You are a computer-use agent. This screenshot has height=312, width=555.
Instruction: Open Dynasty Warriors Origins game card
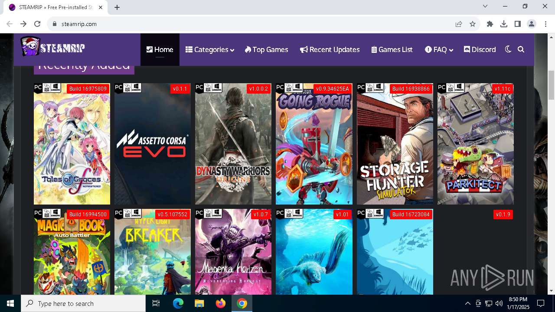coord(233,144)
